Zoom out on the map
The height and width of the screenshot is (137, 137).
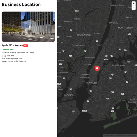tap(133, 8)
